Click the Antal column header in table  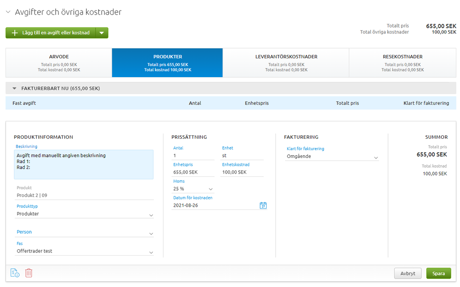tap(195, 103)
